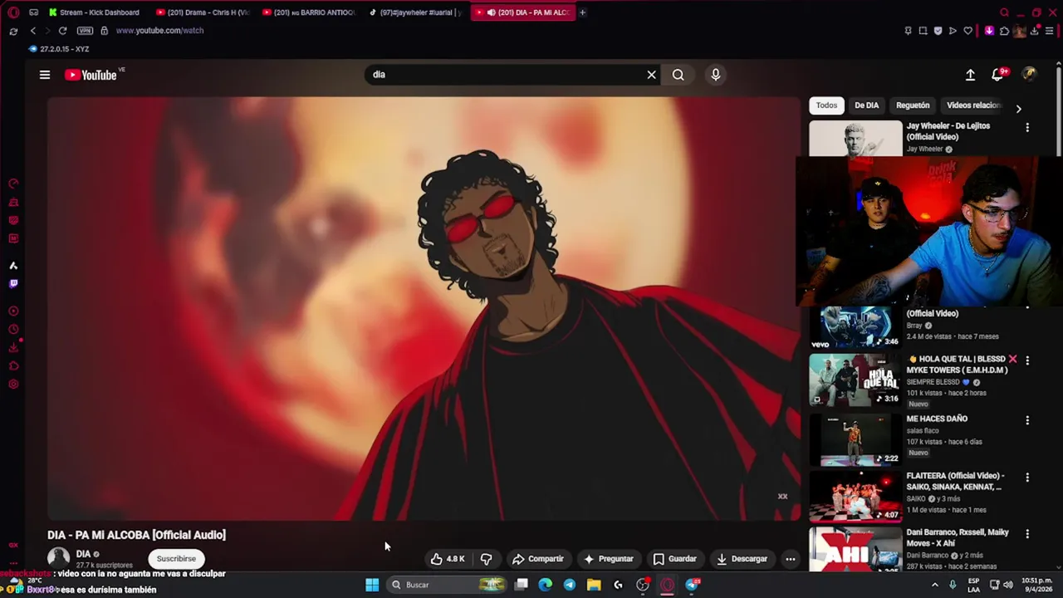The height and width of the screenshot is (598, 1063).
Task: Open the Opera menu logo
Action: point(13,12)
